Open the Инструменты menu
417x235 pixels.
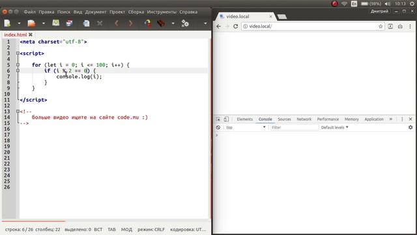tap(162, 12)
